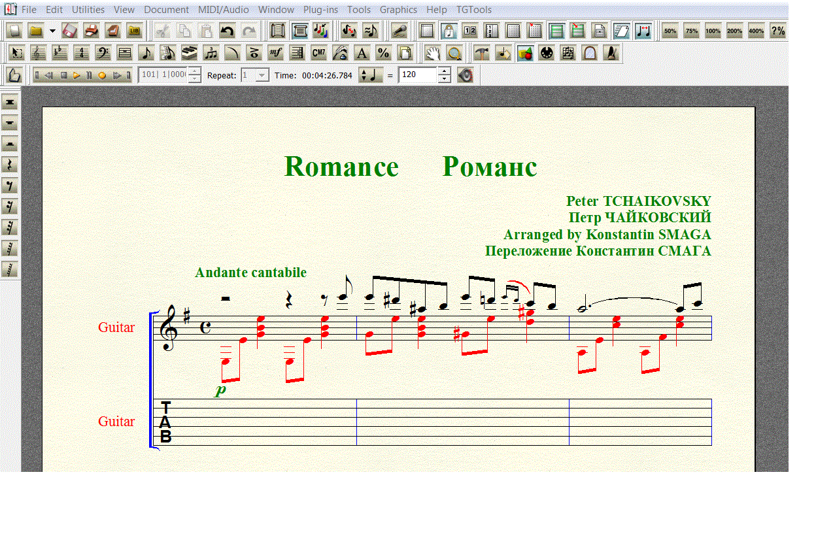Decrease tempo with down stepper arrow
This screenshot has height=534, width=833.
(x=445, y=80)
